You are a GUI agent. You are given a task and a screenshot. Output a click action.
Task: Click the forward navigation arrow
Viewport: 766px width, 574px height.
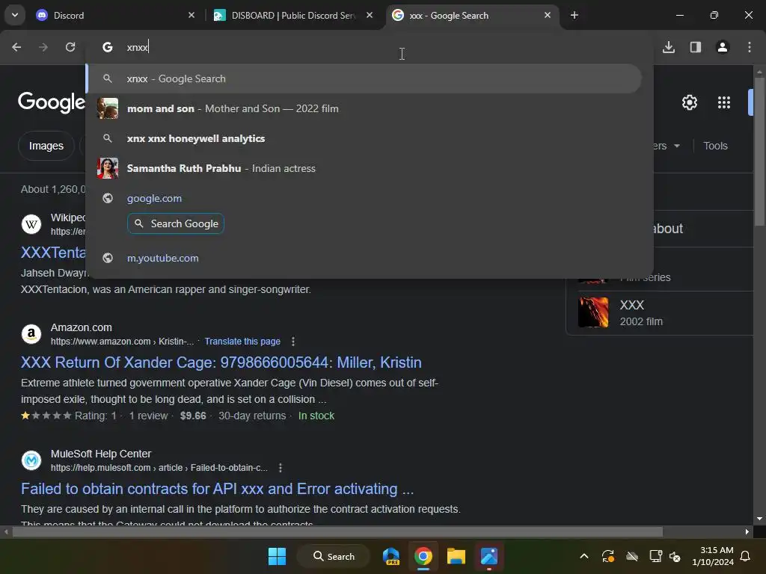[x=43, y=47]
